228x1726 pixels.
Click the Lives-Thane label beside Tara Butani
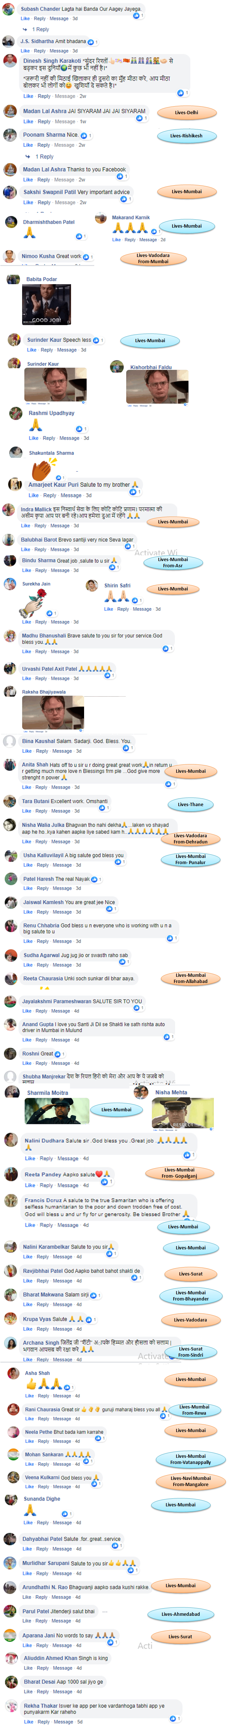pyautogui.click(x=190, y=804)
